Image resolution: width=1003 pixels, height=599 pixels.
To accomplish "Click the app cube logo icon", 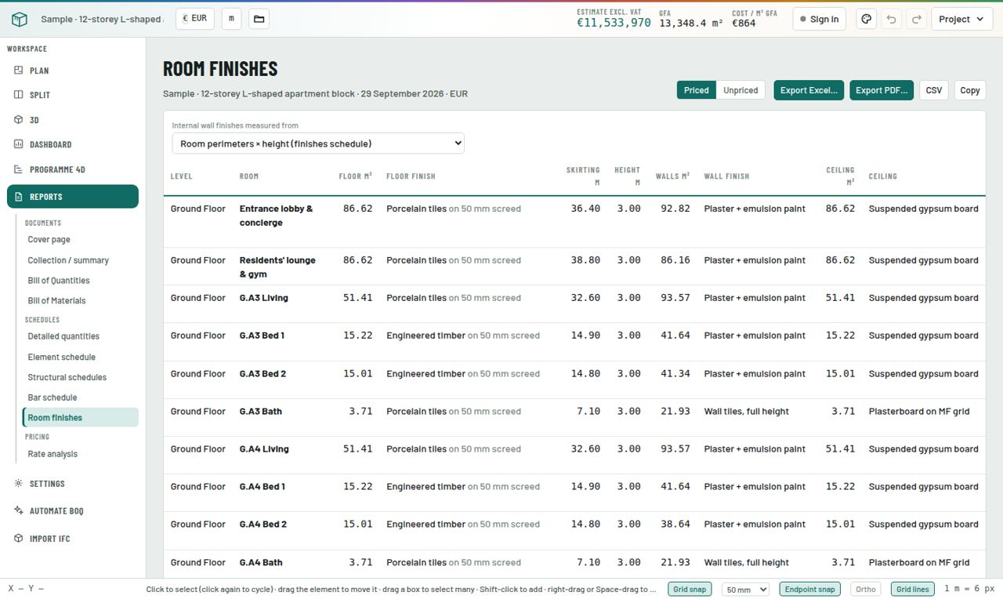I will tap(20, 19).
